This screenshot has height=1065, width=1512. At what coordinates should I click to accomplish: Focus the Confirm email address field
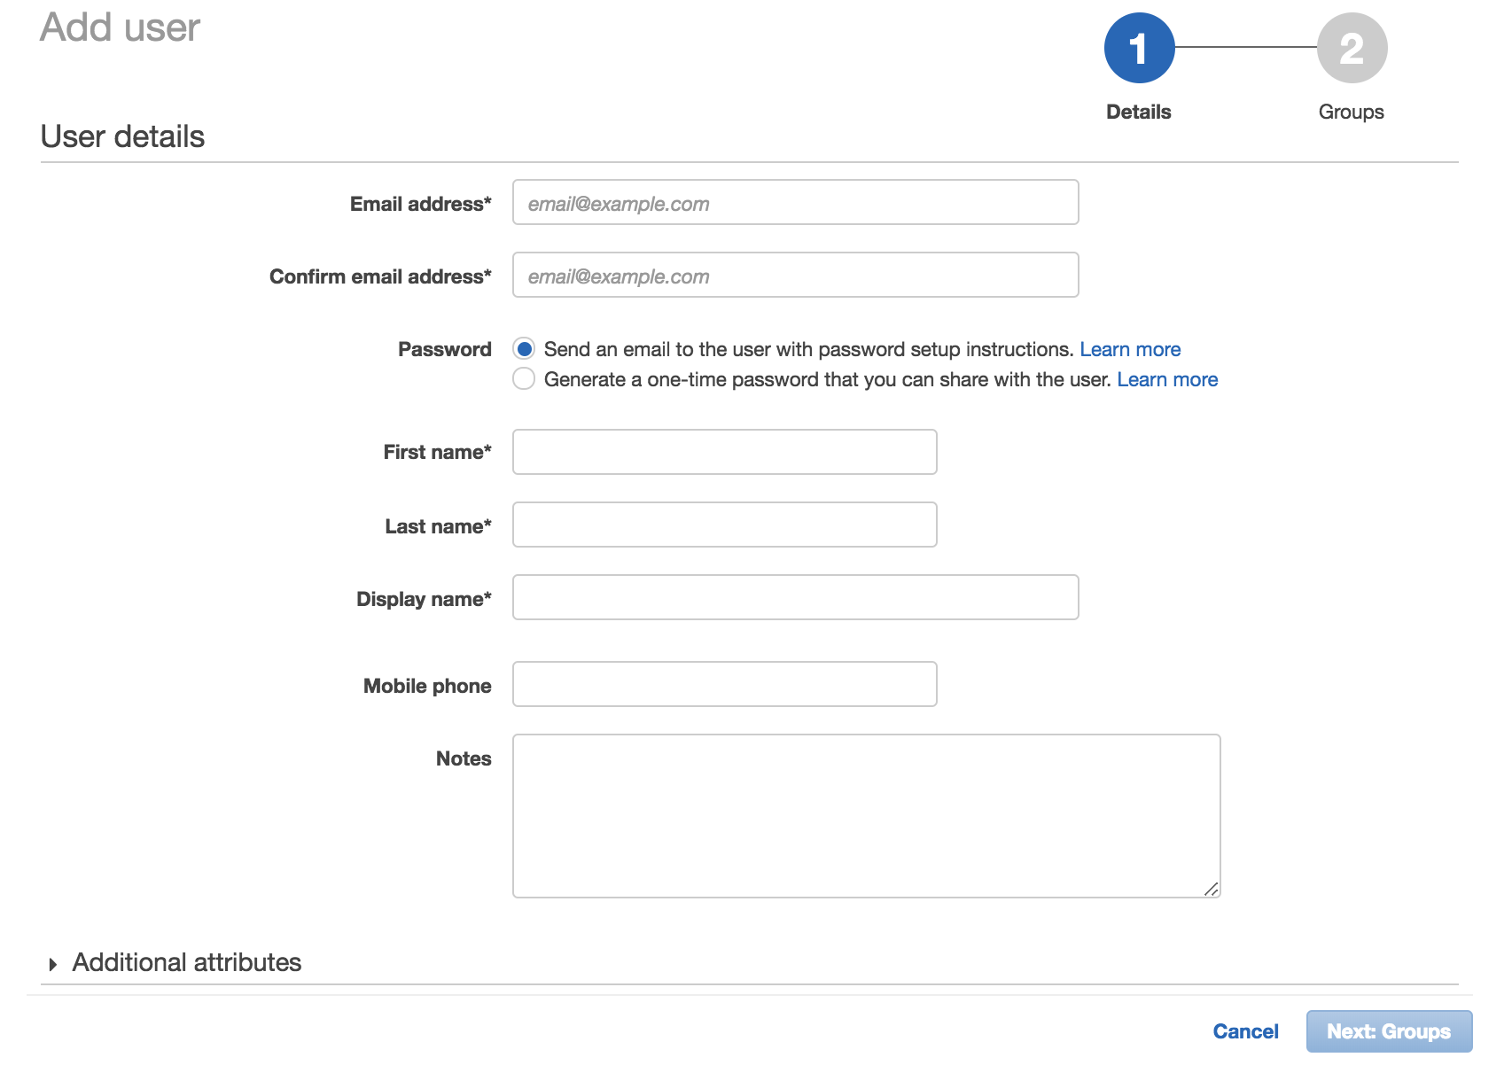[795, 276]
